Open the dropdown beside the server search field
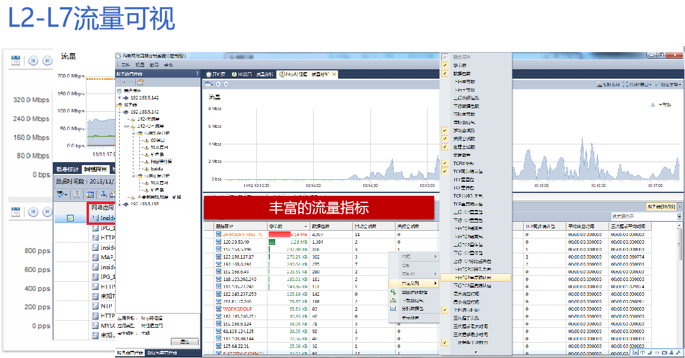The width and height of the screenshot is (685, 358). (679, 217)
